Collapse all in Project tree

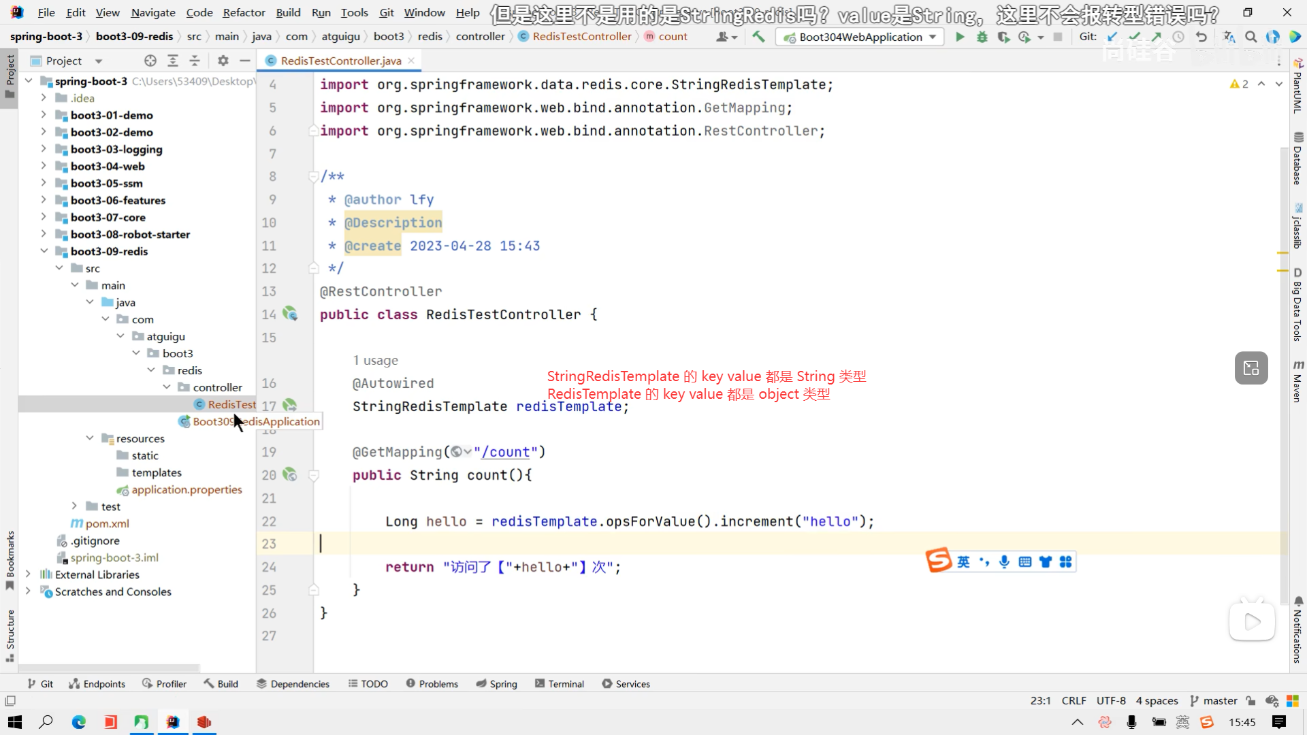pos(195,61)
